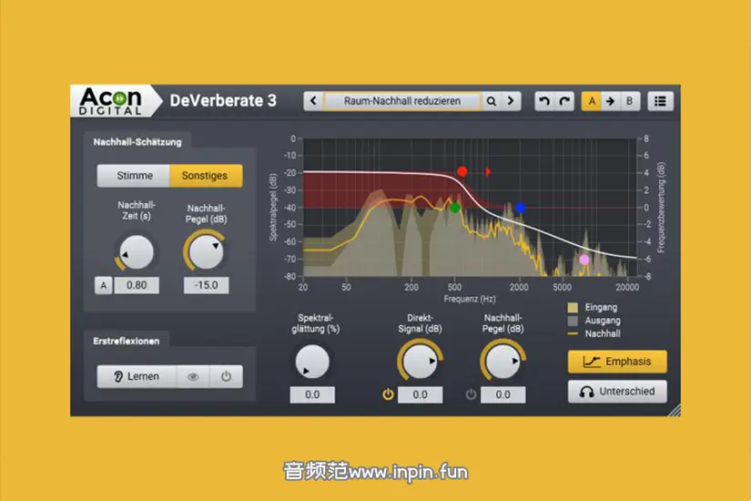Click the Nachhall-Zeit knob
The height and width of the screenshot is (501, 751).
(137, 252)
